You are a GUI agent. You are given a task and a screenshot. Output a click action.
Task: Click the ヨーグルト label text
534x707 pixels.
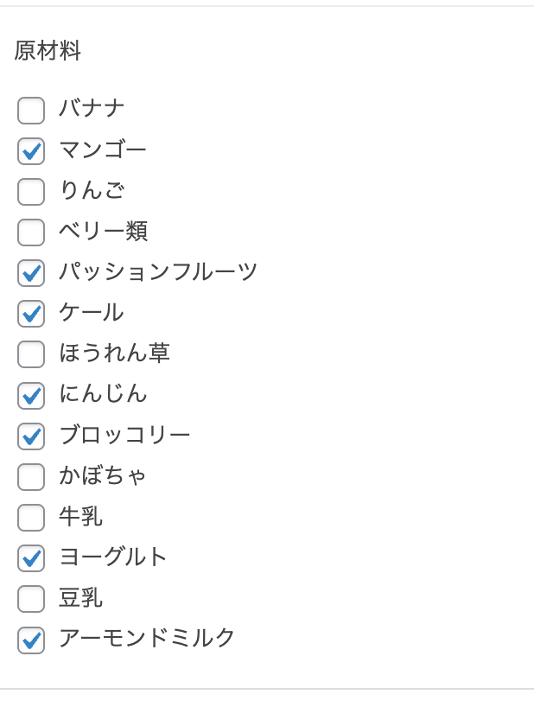click(x=113, y=557)
